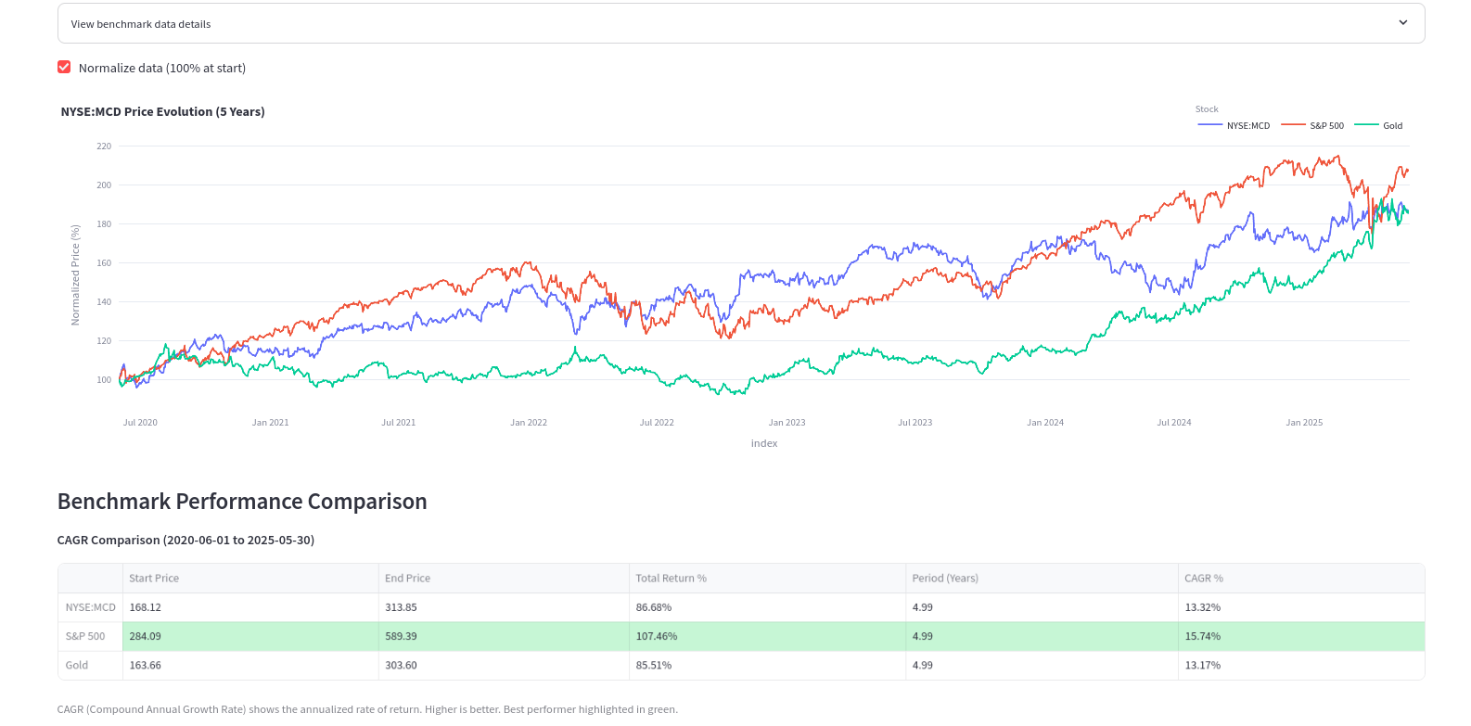Sort table by CAGR % column header

click(x=1301, y=579)
